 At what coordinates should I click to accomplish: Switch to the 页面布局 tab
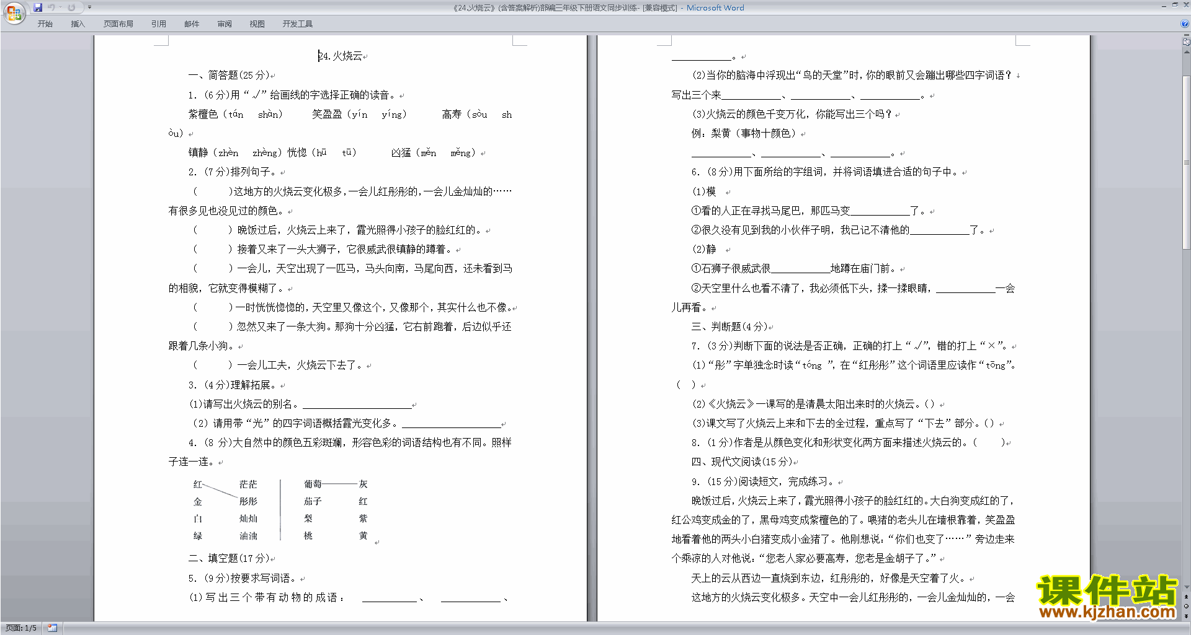[118, 24]
